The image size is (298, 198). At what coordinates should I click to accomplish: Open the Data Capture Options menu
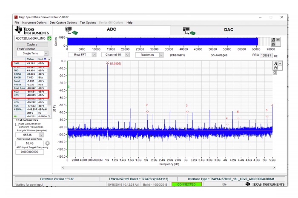[63, 23]
